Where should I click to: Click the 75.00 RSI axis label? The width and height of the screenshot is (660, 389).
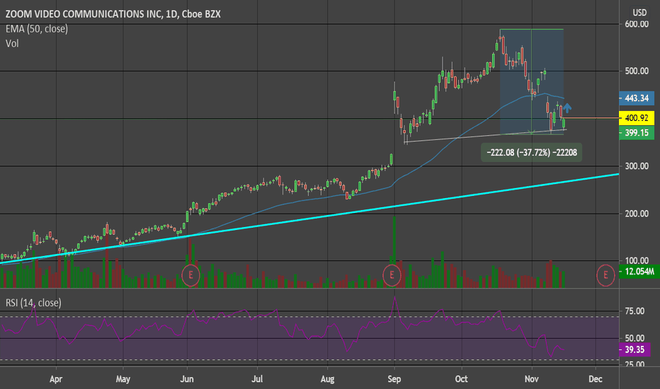coord(635,311)
